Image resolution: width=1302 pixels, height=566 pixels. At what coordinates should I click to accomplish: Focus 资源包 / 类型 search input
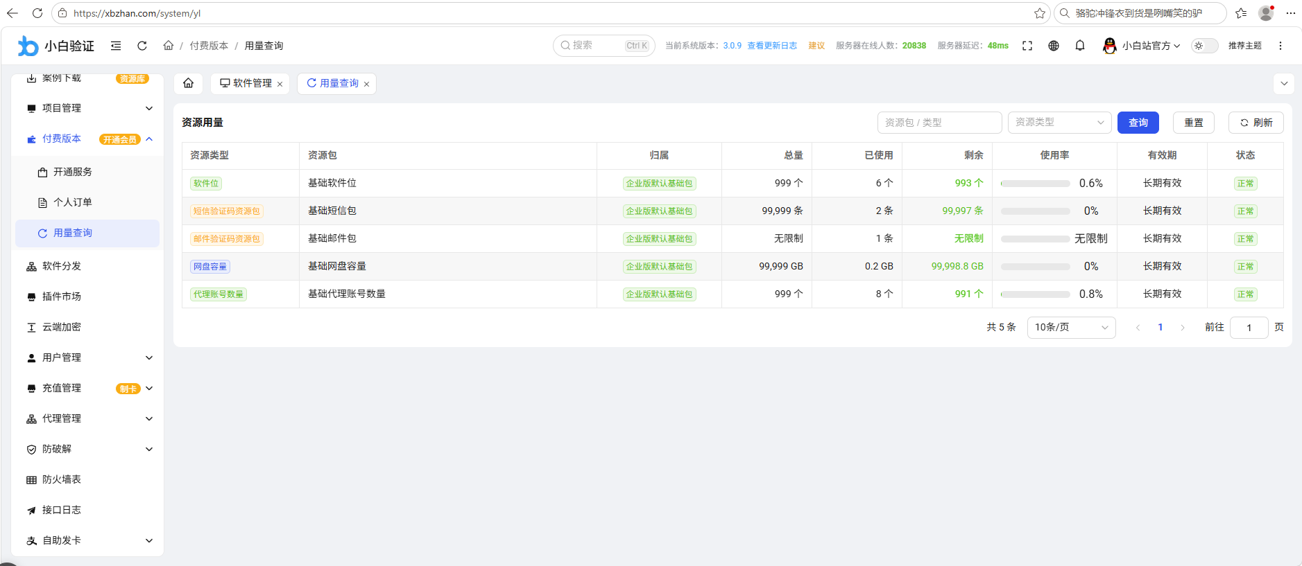(940, 123)
